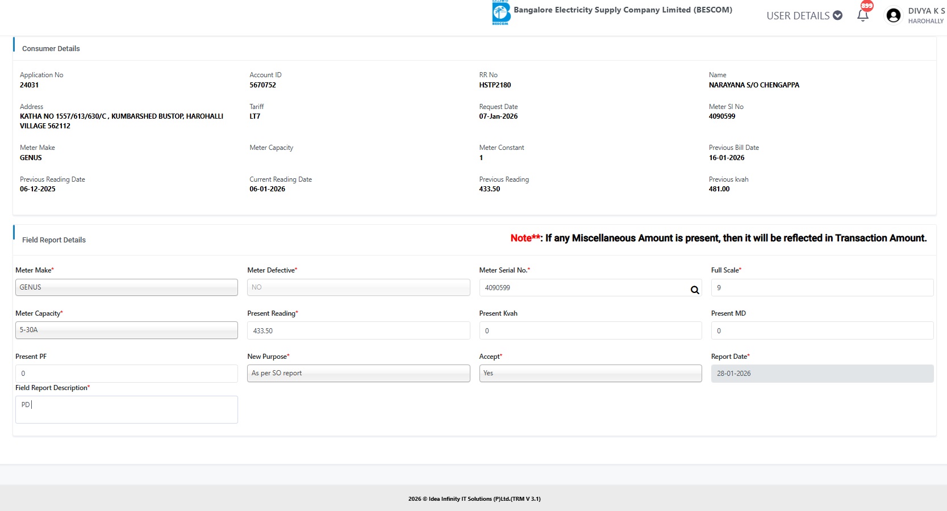Click the Meter Defective dropdown showing NO

(x=358, y=287)
